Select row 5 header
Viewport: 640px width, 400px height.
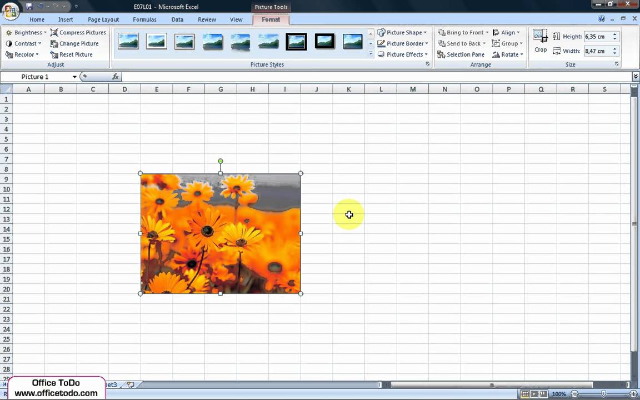point(6,139)
